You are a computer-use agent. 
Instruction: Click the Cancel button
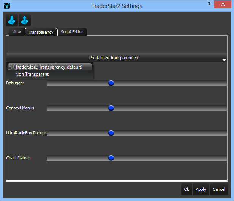219,189
